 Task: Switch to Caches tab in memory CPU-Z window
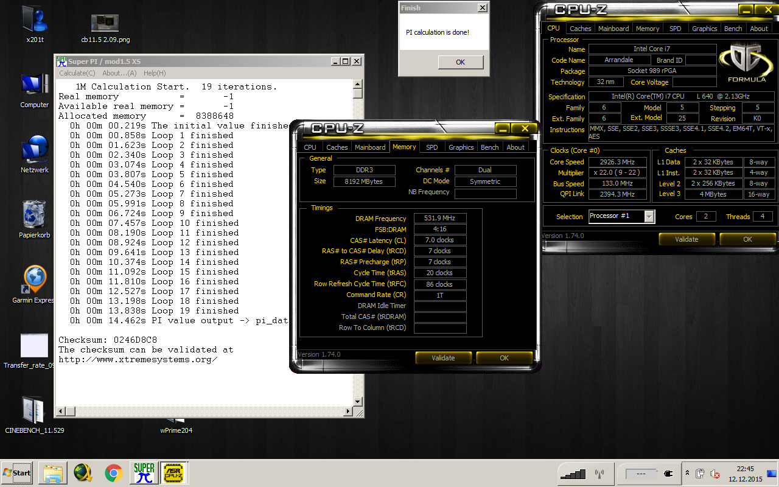(x=337, y=147)
